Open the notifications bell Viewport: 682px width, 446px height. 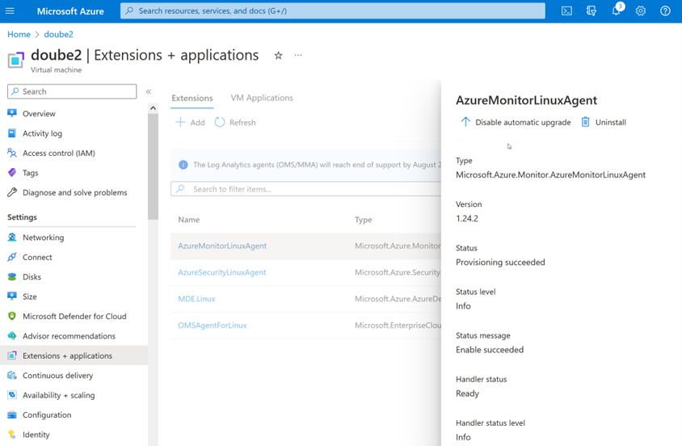[617, 11]
